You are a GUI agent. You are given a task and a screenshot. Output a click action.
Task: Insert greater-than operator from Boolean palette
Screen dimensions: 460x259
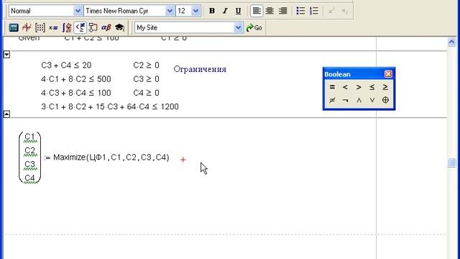(x=359, y=87)
